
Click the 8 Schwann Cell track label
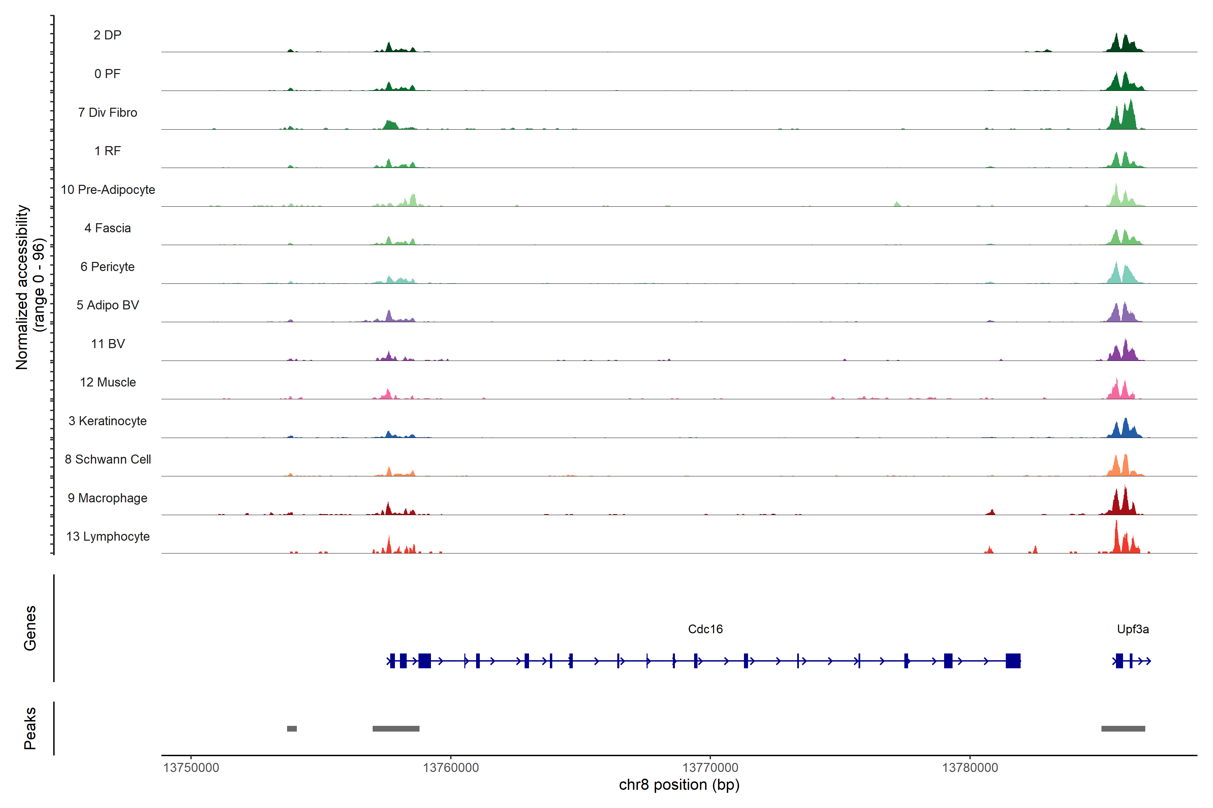coord(108,459)
